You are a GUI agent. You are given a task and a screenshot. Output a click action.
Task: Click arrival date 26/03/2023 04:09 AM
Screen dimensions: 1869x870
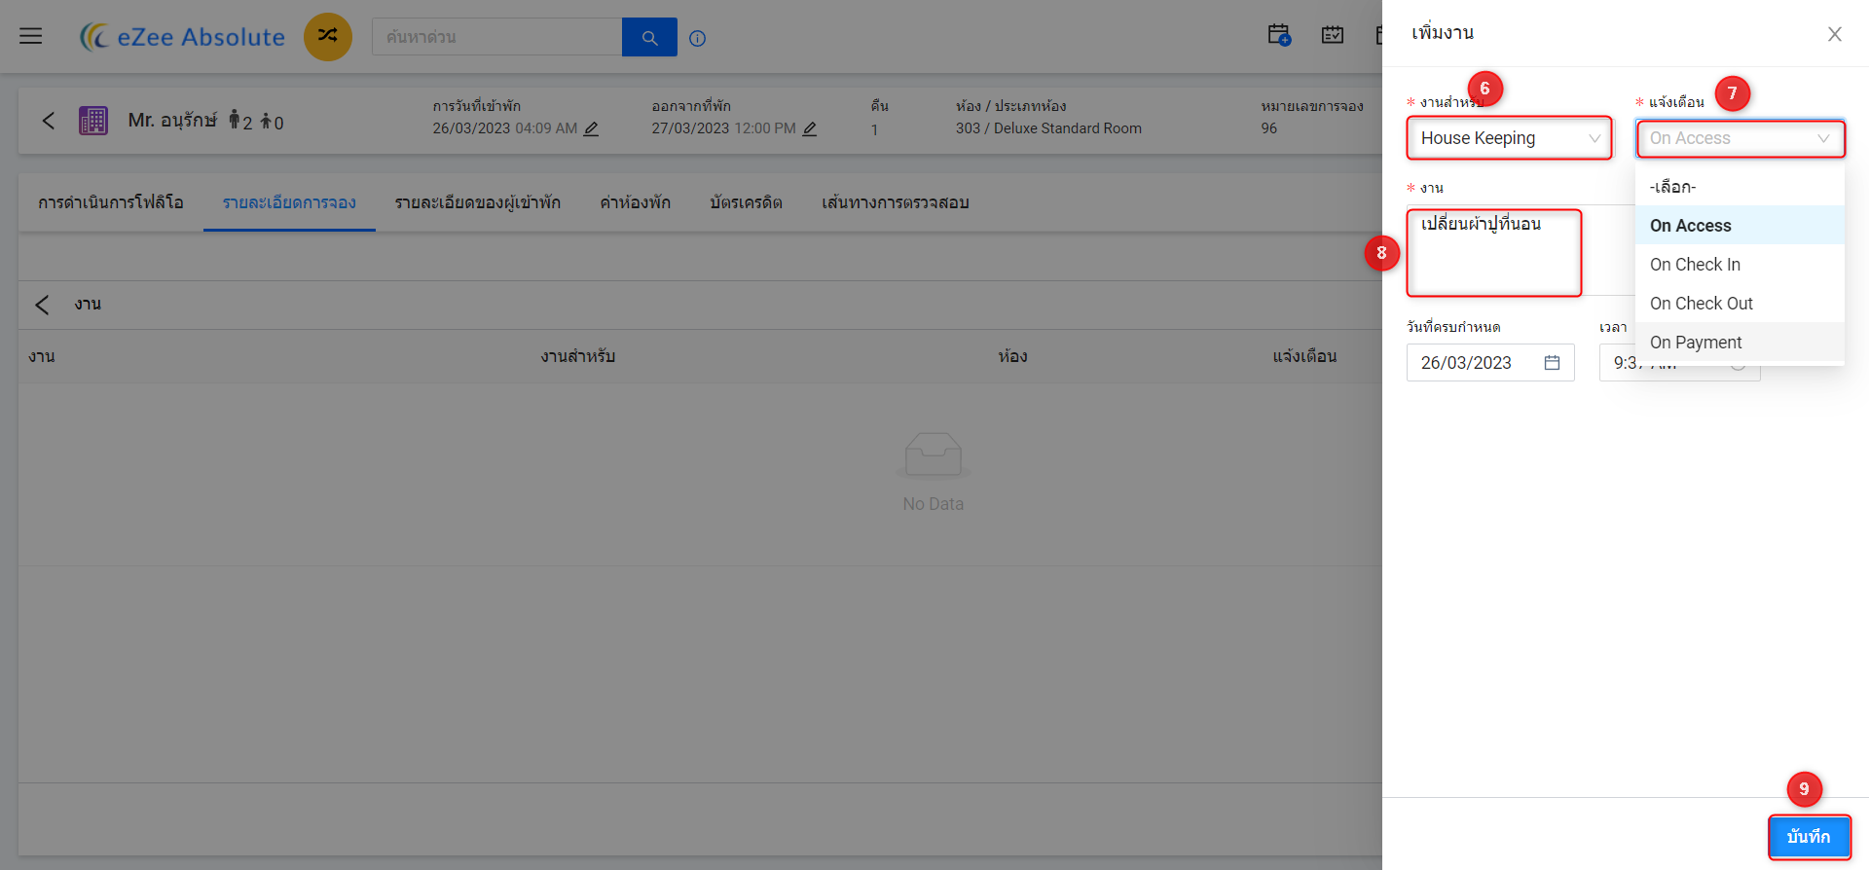504,128
